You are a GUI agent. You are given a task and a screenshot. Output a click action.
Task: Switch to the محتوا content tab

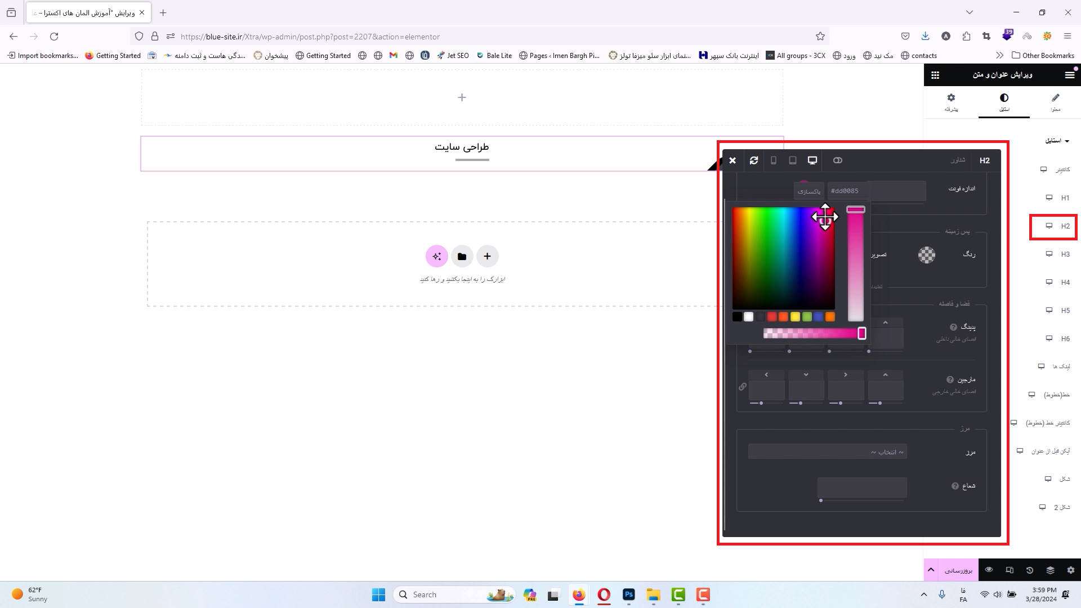tap(1056, 102)
